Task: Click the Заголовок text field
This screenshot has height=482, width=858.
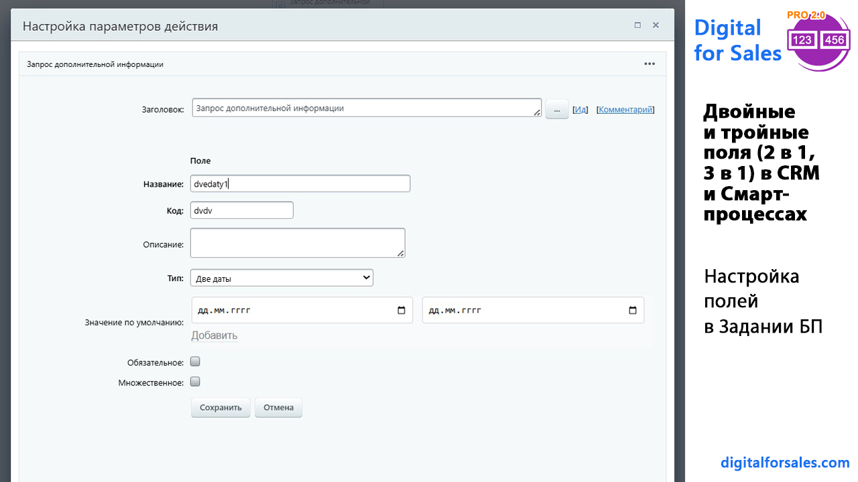Action: pyautogui.click(x=366, y=108)
